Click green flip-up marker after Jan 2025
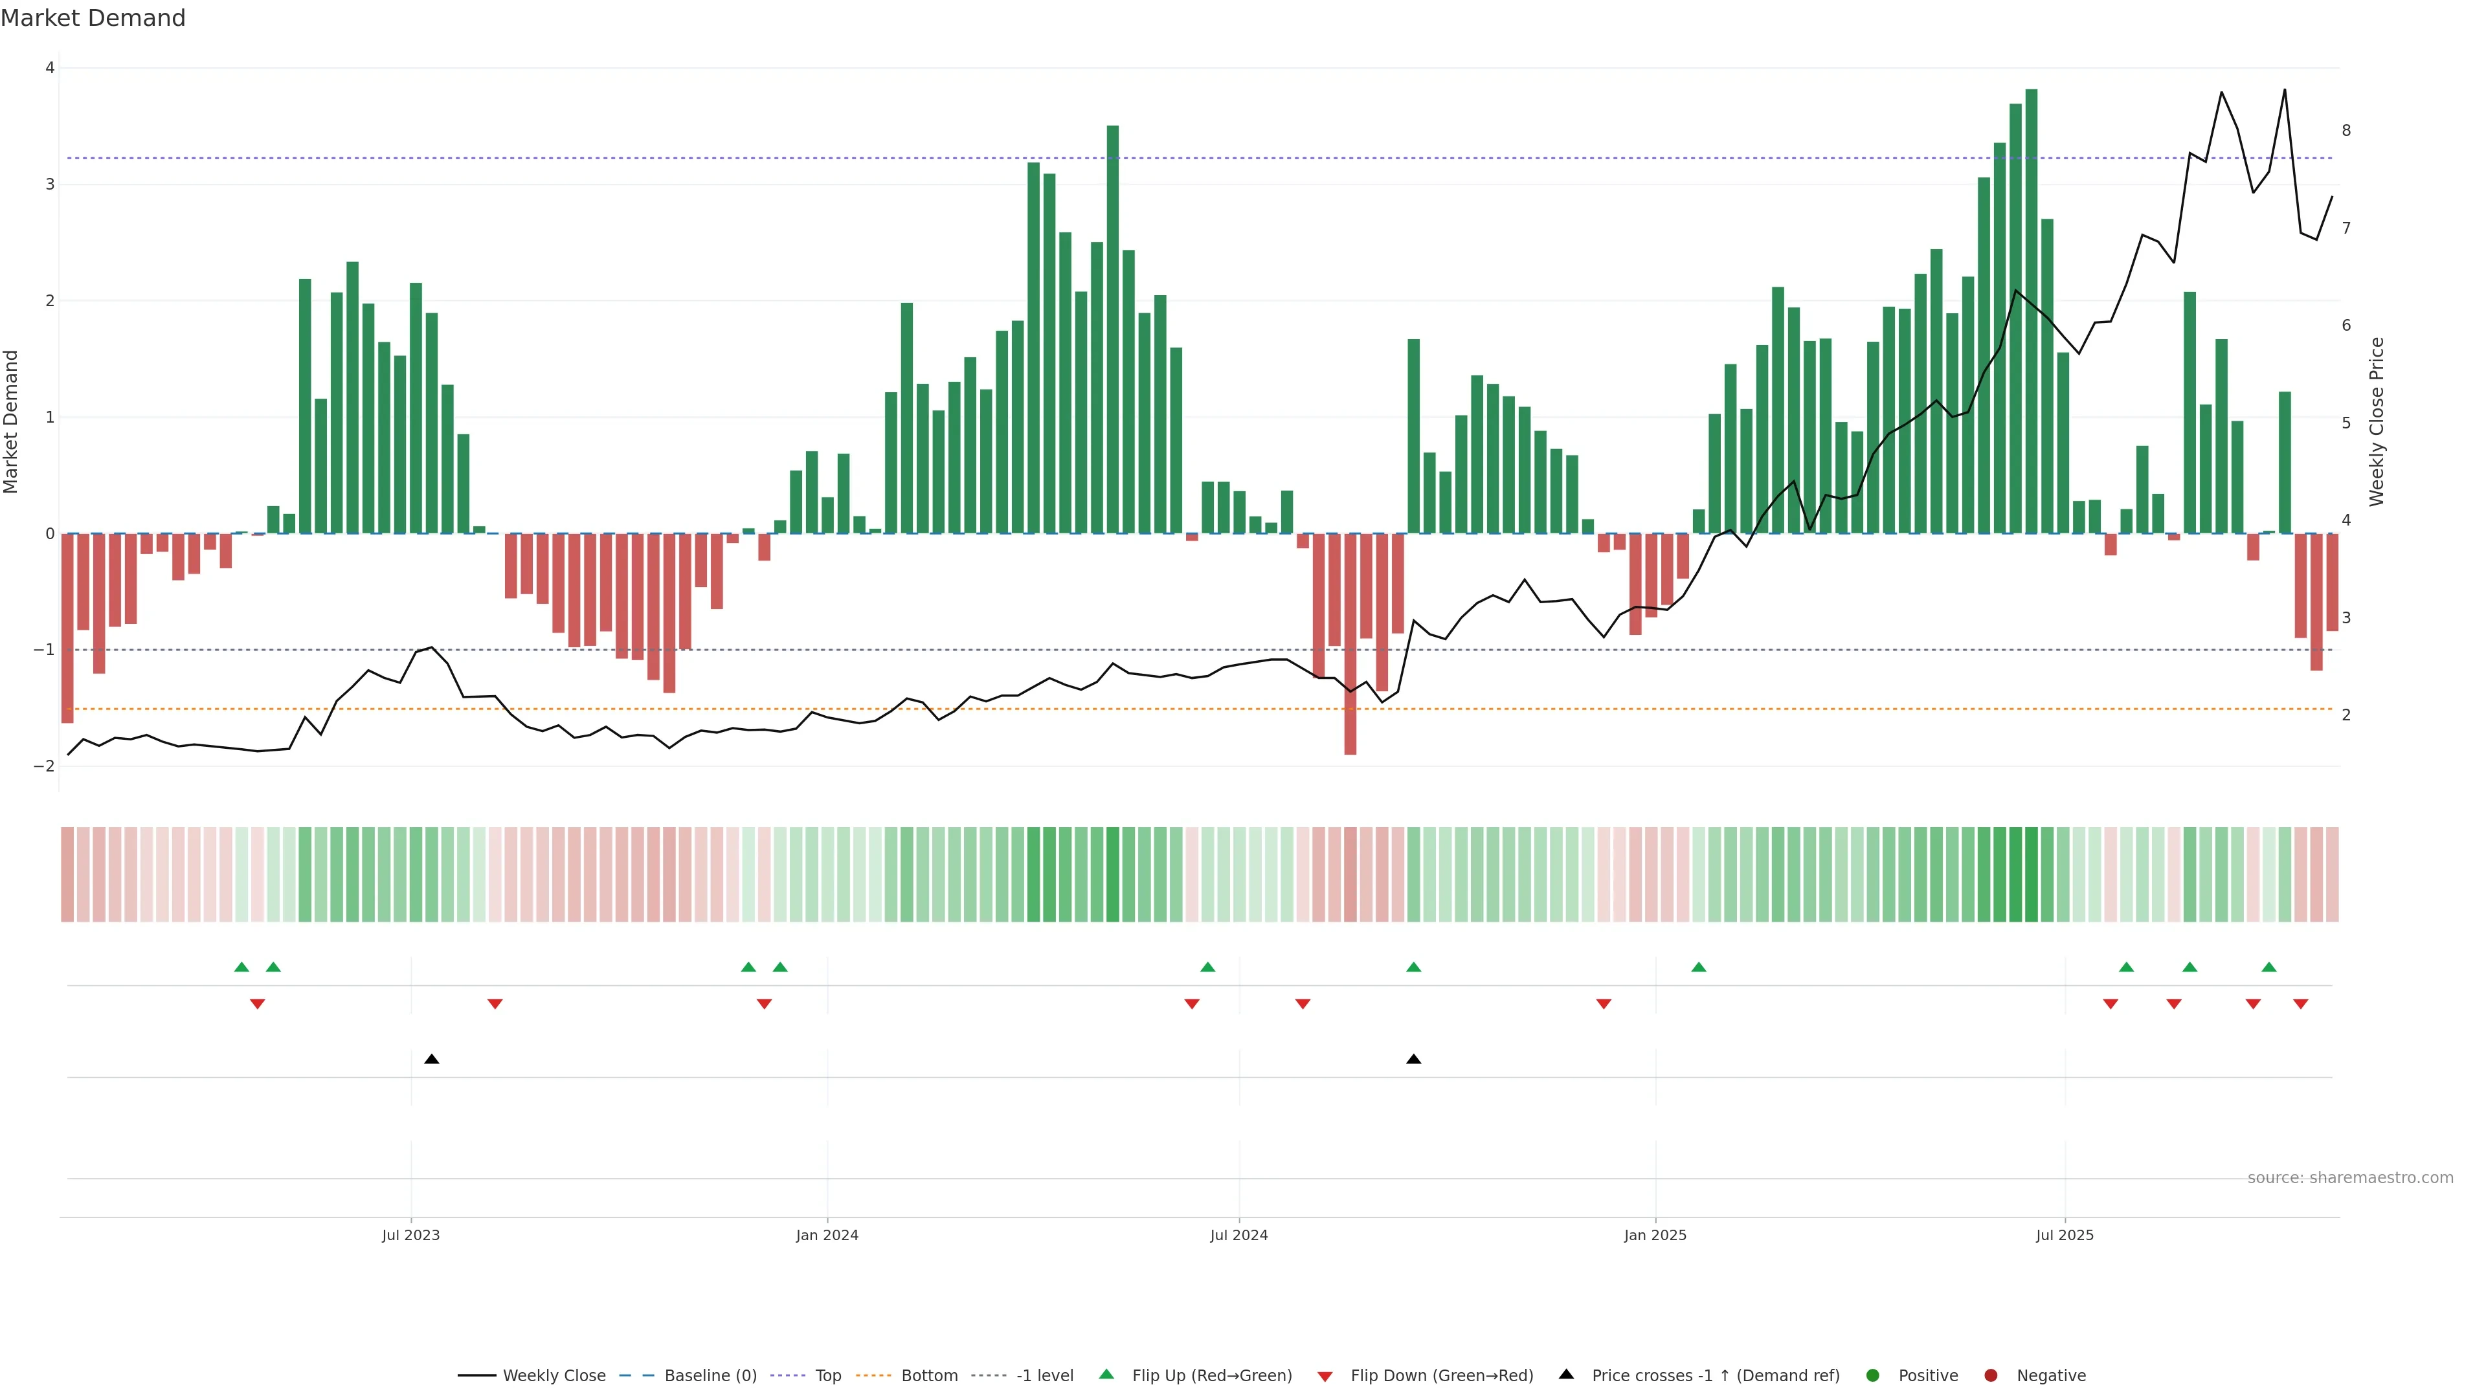This screenshot has width=2486, height=1398. [x=1699, y=968]
